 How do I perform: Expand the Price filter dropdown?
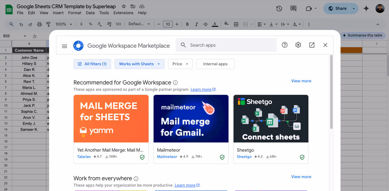[180, 64]
